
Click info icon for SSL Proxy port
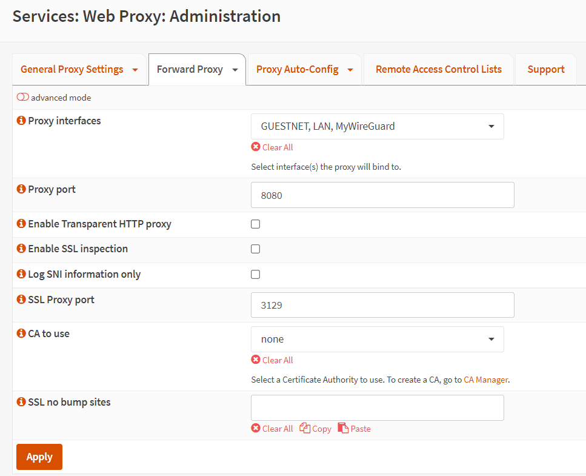21,300
